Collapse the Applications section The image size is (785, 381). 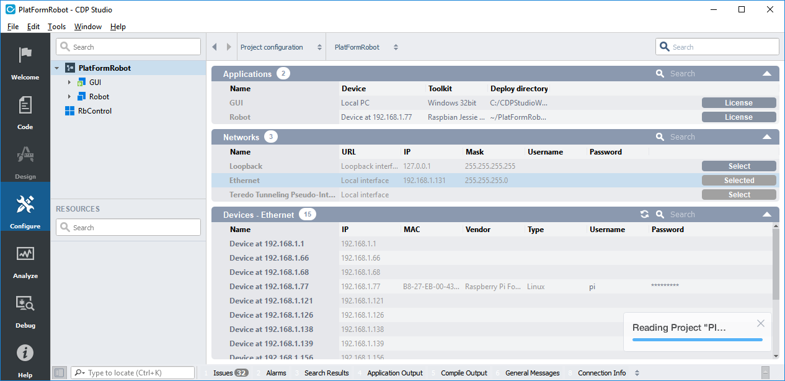coord(767,74)
